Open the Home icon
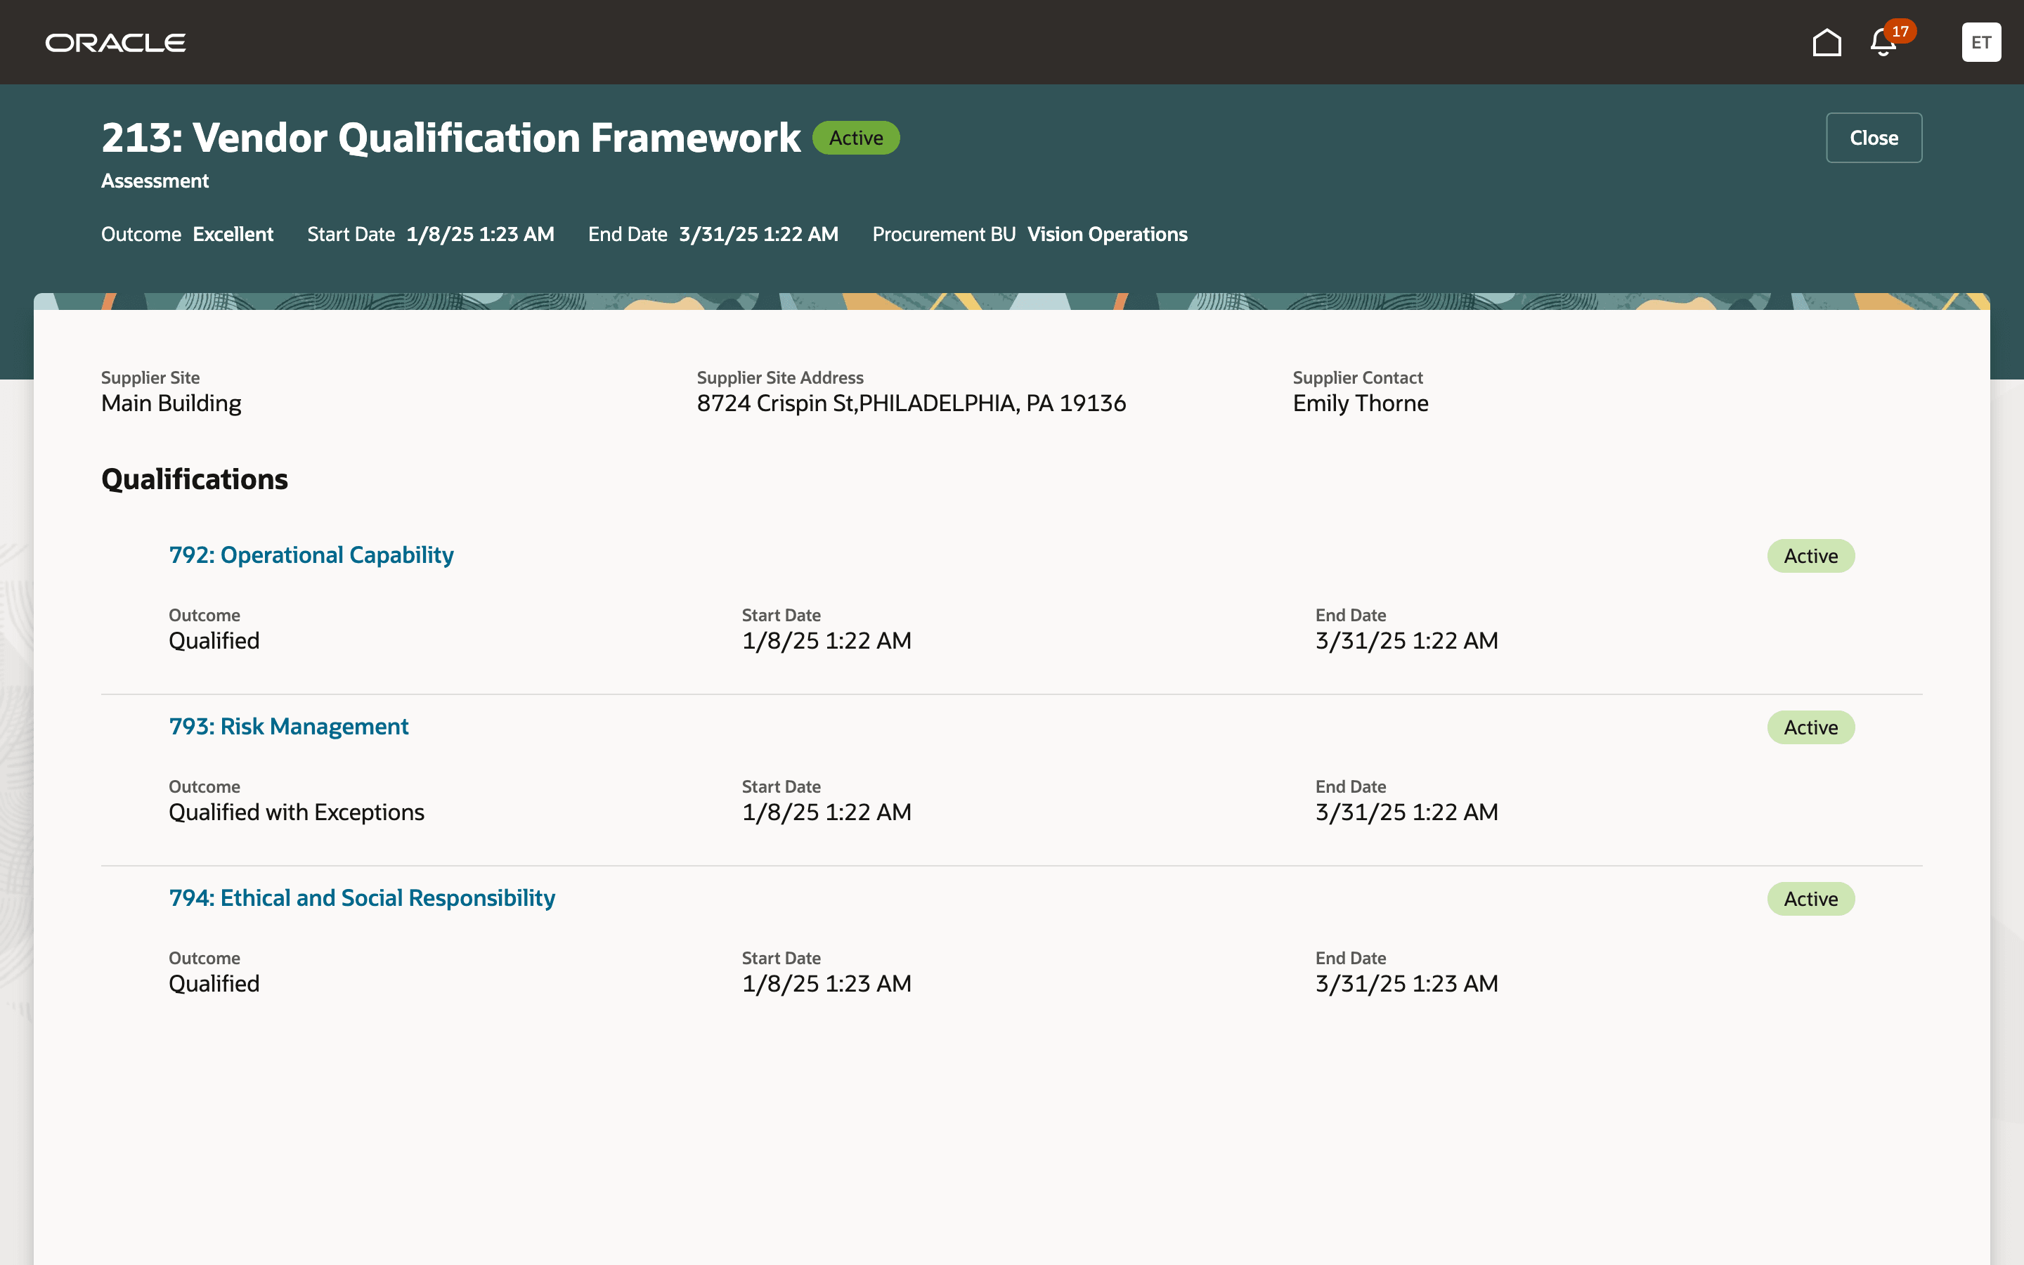The height and width of the screenshot is (1265, 2024). click(1827, 43)
